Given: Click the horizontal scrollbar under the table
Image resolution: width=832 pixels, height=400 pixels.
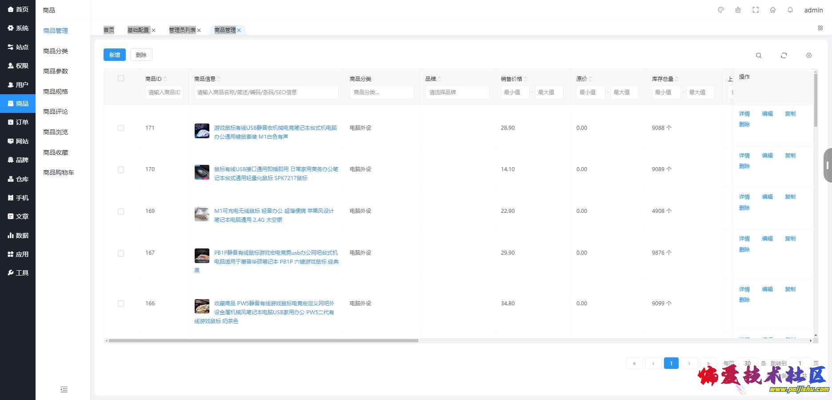Looking at the screenshot, I should (263, 341).
